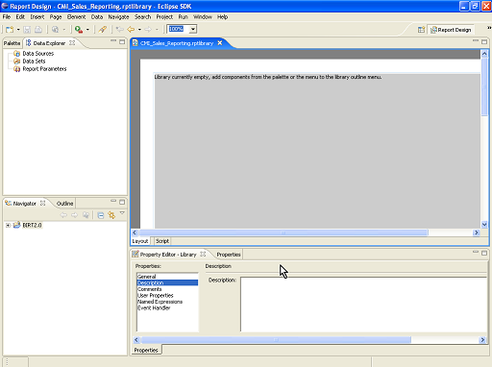Click the Forward navigation arrow in toolbar
Viewport: 492px width, 367px height.
point(148,30)
